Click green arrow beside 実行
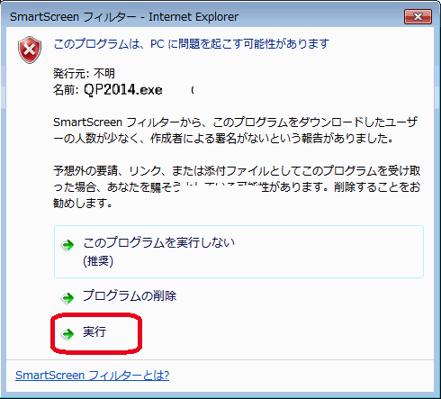The width and height of the screenshot is (441, 399). pos(67,333)
